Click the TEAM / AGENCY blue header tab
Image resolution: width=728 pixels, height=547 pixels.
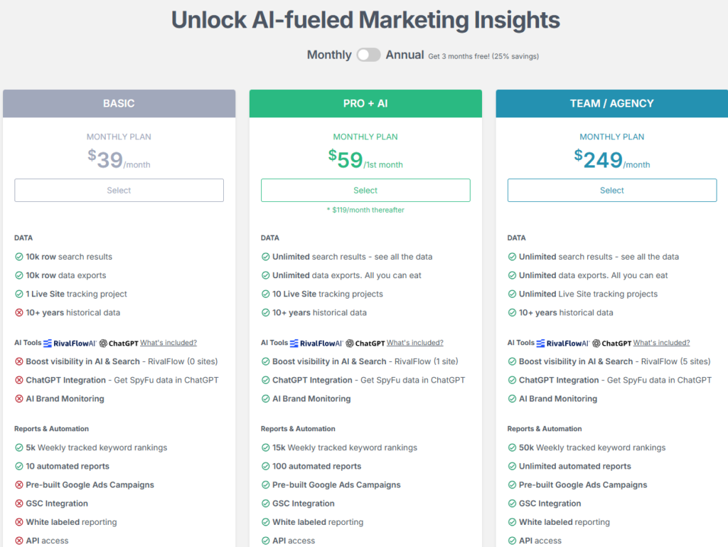[x=612, y=104]
